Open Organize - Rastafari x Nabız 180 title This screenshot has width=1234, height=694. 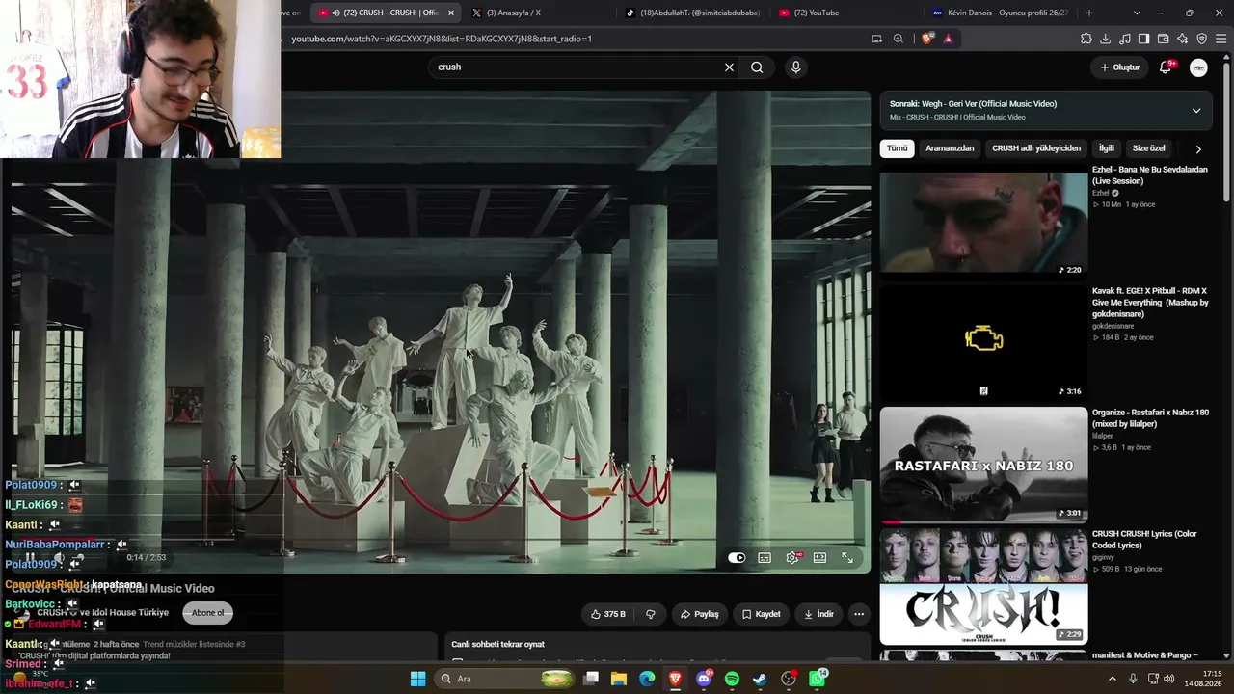[1150, 418]
